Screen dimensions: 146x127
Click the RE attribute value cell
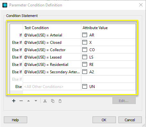click(x=109, y=65)
